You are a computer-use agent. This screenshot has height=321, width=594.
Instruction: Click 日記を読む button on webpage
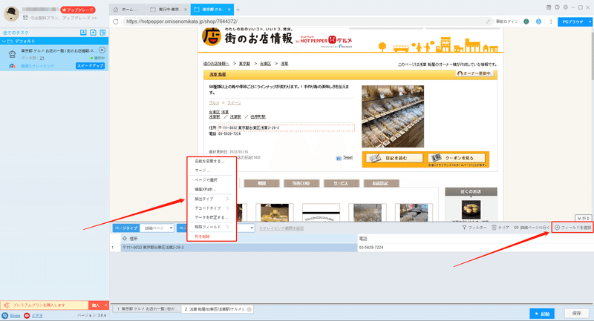394,158
